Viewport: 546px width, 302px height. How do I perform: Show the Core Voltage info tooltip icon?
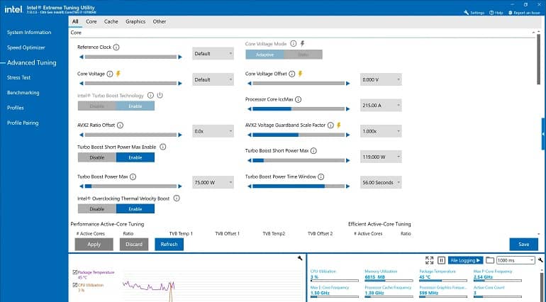coord(110,74)
